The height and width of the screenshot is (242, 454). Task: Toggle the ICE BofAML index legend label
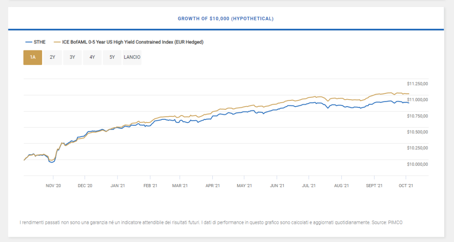[x=133, y=42]
